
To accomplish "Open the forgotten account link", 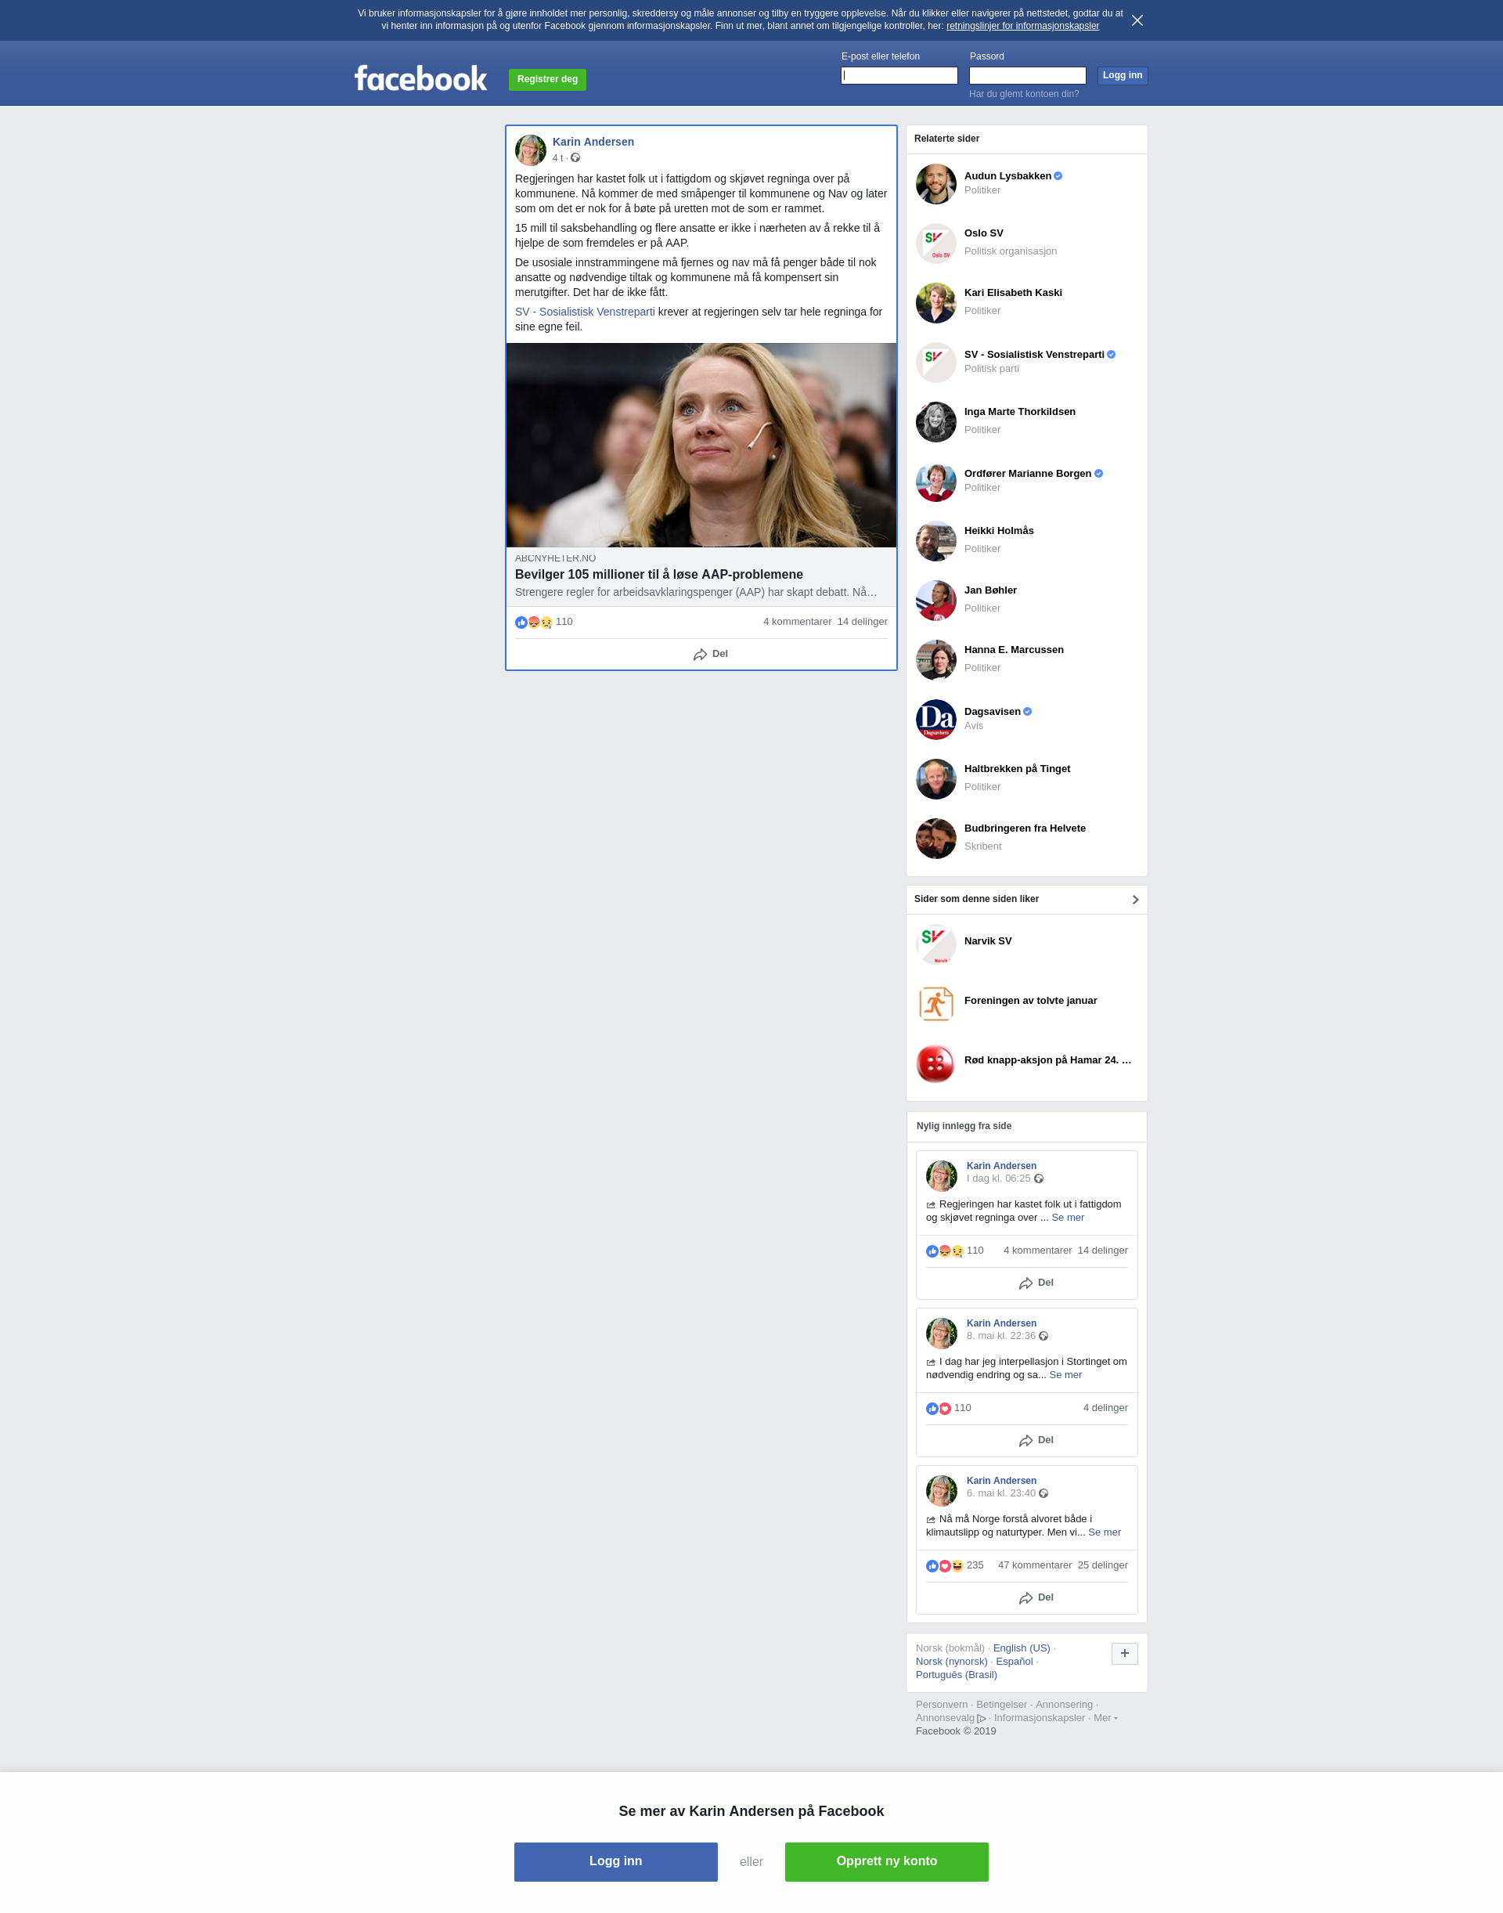I will (1023, 94).
